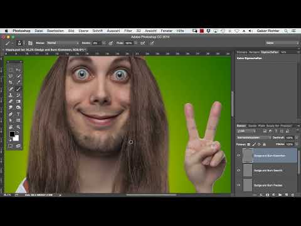Open the Filter menu
The image size is (301, 226).
[128, 31]
